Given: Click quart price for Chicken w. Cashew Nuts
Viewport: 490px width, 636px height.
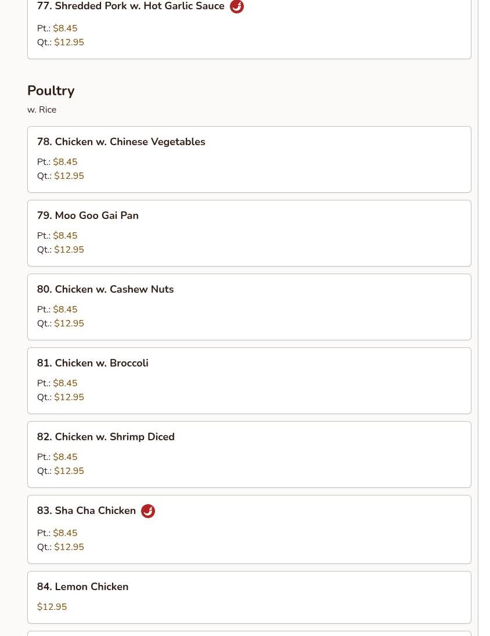Looking at the screenshot, I should pos(69,324).
